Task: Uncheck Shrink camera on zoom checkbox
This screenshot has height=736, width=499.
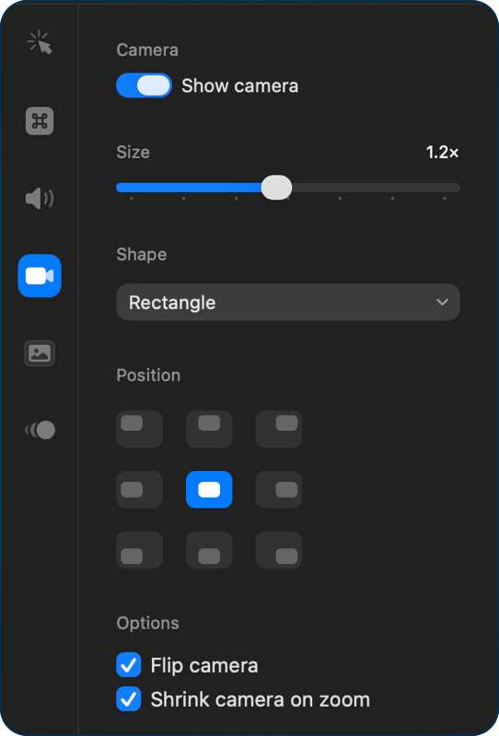Action: [129, 699]
